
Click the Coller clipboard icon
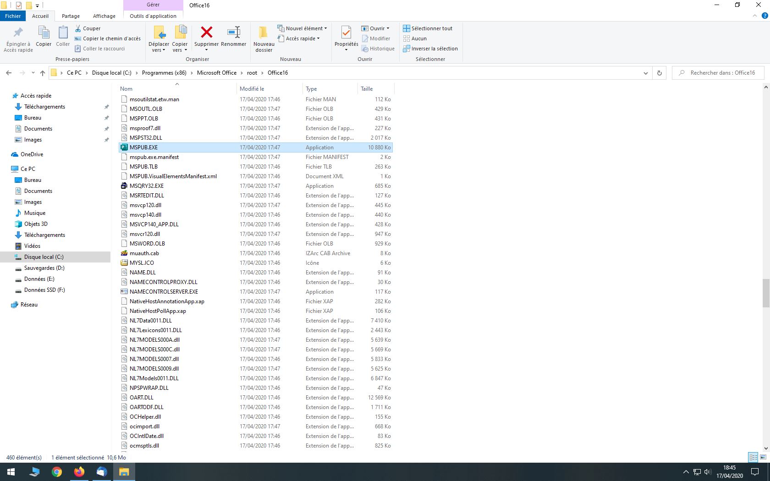coord(63,33)
